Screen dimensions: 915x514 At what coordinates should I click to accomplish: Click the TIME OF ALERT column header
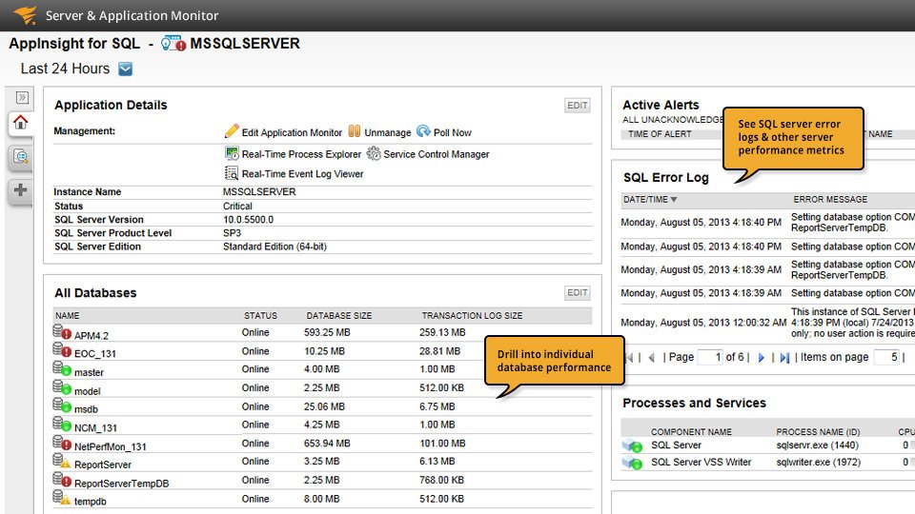tap(660, 134)
